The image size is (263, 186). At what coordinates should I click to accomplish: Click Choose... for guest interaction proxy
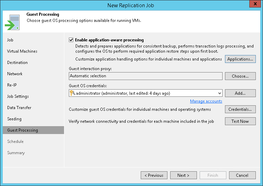[x=240, y=76]
